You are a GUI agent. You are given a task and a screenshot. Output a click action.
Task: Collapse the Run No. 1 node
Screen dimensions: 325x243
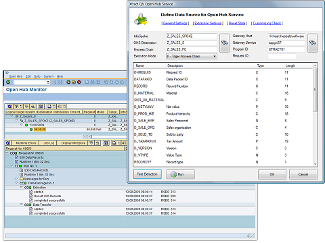(x=12, y=166)
